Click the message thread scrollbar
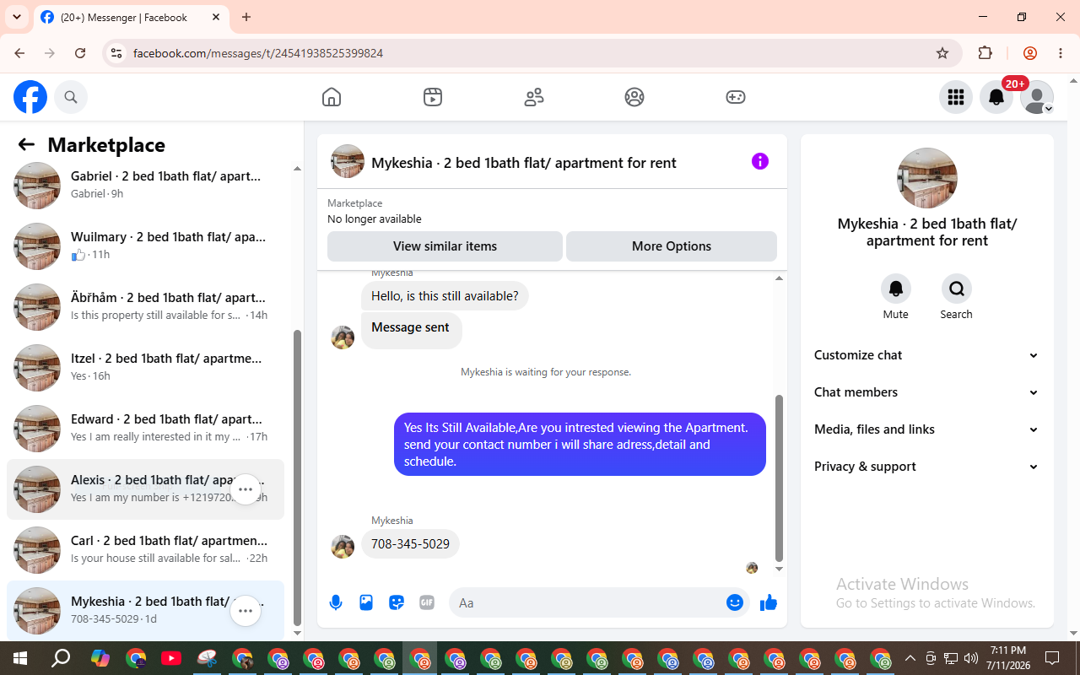Screen dimensions: 1080x675 coord(779,477)
